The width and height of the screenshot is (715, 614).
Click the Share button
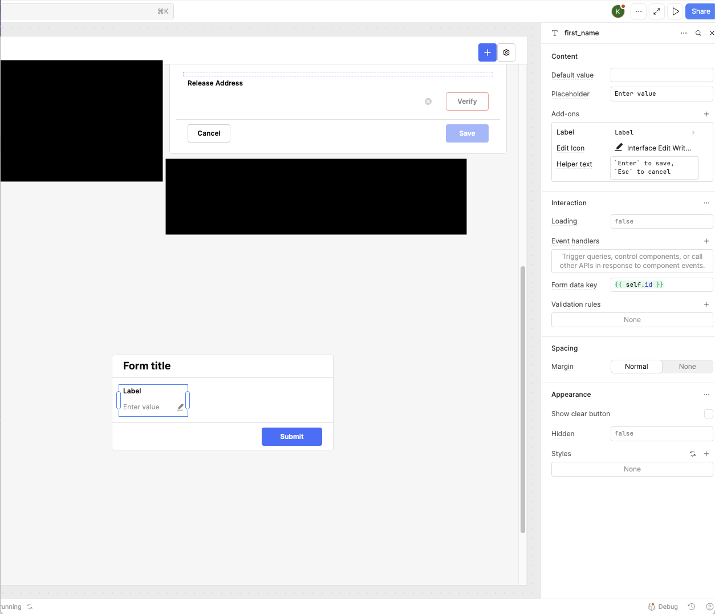pyautogui.click(x=700, y=11)
